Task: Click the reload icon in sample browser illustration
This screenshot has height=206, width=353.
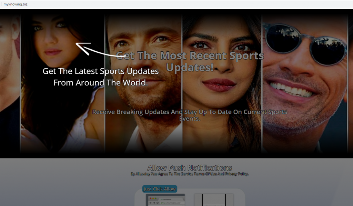Action: (158, 203)
